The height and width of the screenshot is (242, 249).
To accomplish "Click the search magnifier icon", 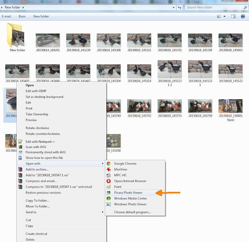I will (x=245, y=7).
